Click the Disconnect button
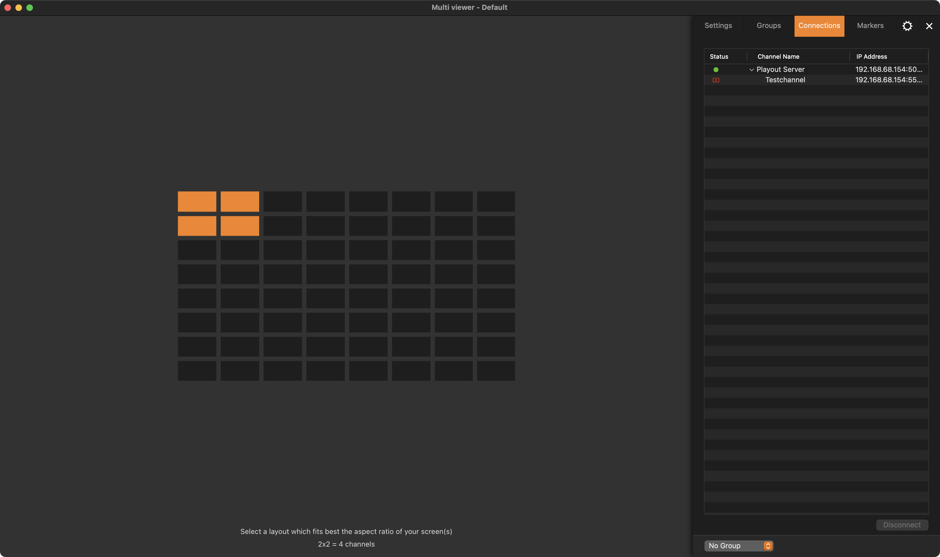This screenshot has width=940, height=557. tap(902, 525)
